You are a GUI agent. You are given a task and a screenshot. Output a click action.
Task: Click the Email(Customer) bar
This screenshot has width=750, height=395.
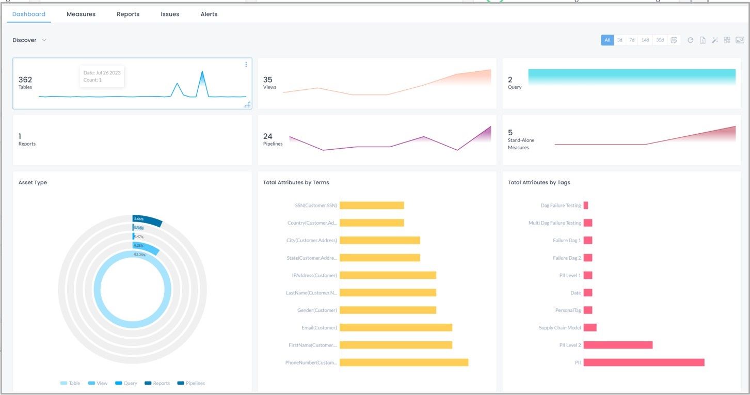coord(396,327)
